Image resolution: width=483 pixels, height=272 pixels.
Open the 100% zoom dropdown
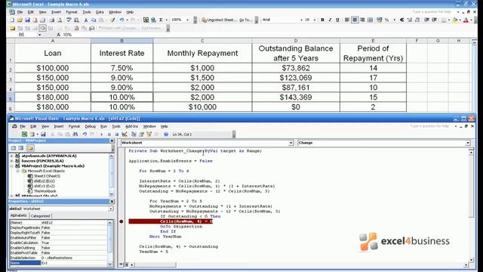point(187,20)
